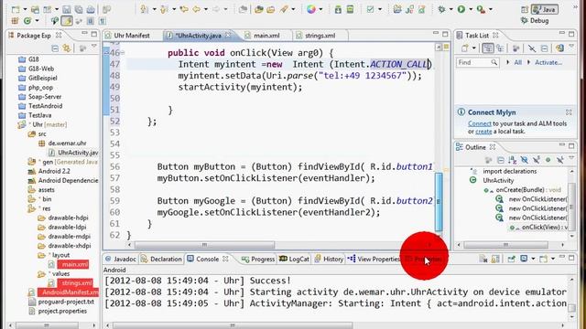Image resolution: width=586 pixels, height=329 pixels.
Task: Toggle Categorized presentation in Task List
Action: click(488, 48)
